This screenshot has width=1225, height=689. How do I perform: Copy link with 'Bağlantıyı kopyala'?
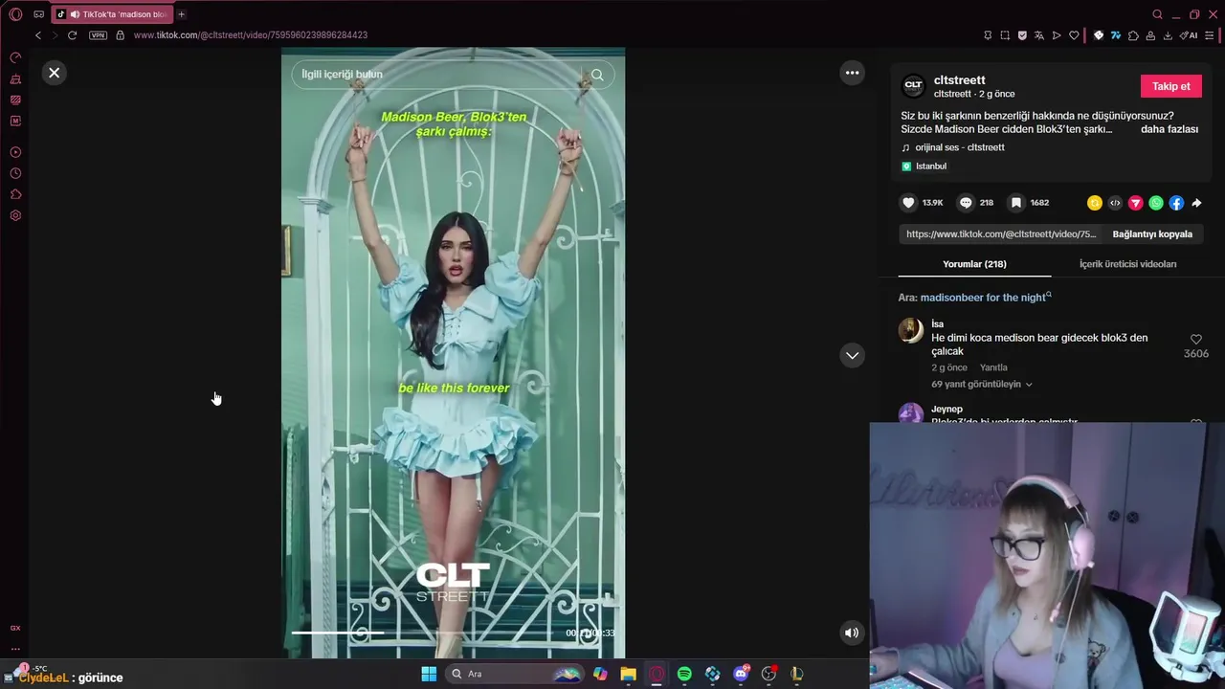[1152, 234]
